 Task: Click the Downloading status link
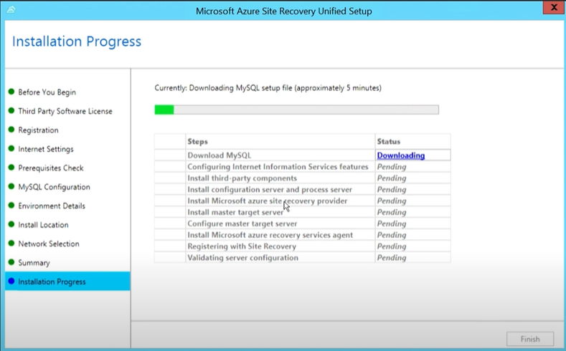(401, 155)
